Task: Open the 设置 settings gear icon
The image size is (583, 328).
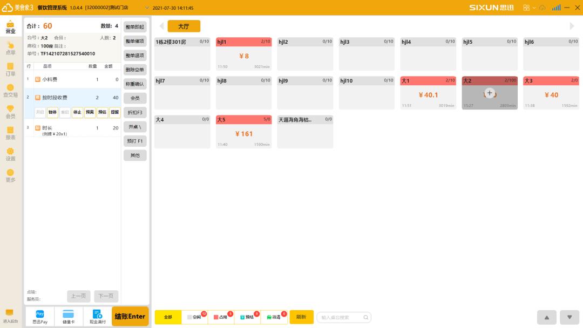Action: [x=10, y=154]
